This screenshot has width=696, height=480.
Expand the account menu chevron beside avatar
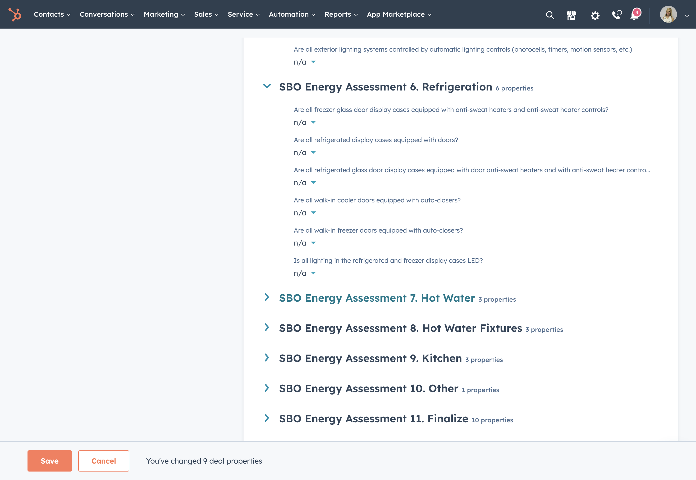(x=687, y=15)
